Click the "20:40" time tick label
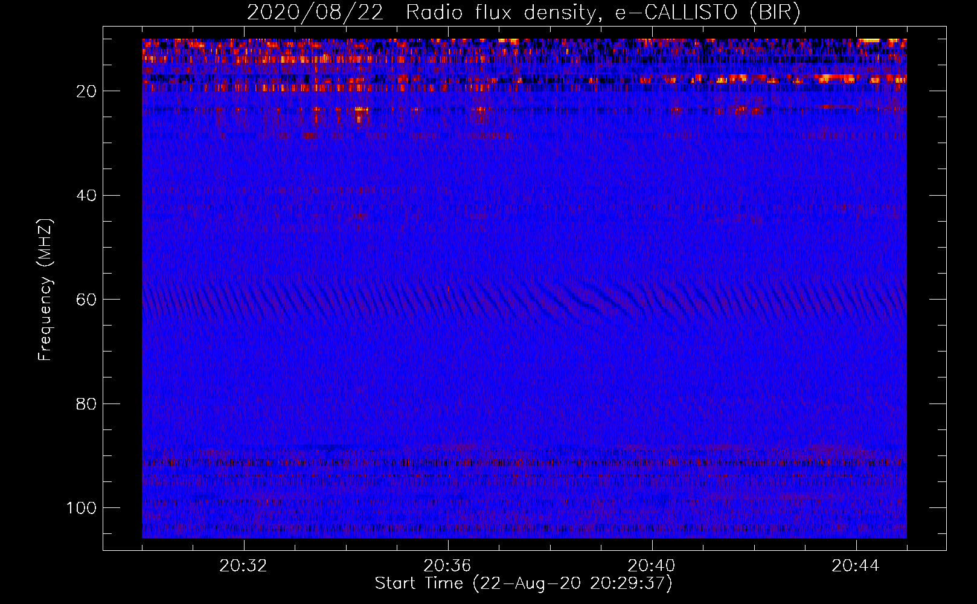Image resolution: width=977 pixels, height=604 pixels. (652, 566)
